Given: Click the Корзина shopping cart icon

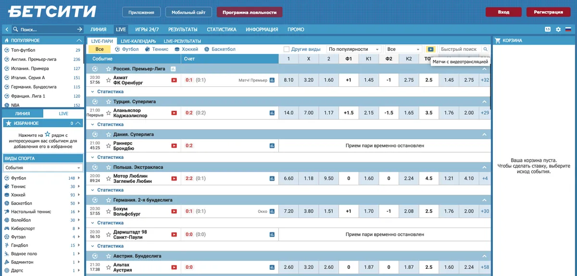Looking at the screenshot, I should tap(498, 41).
